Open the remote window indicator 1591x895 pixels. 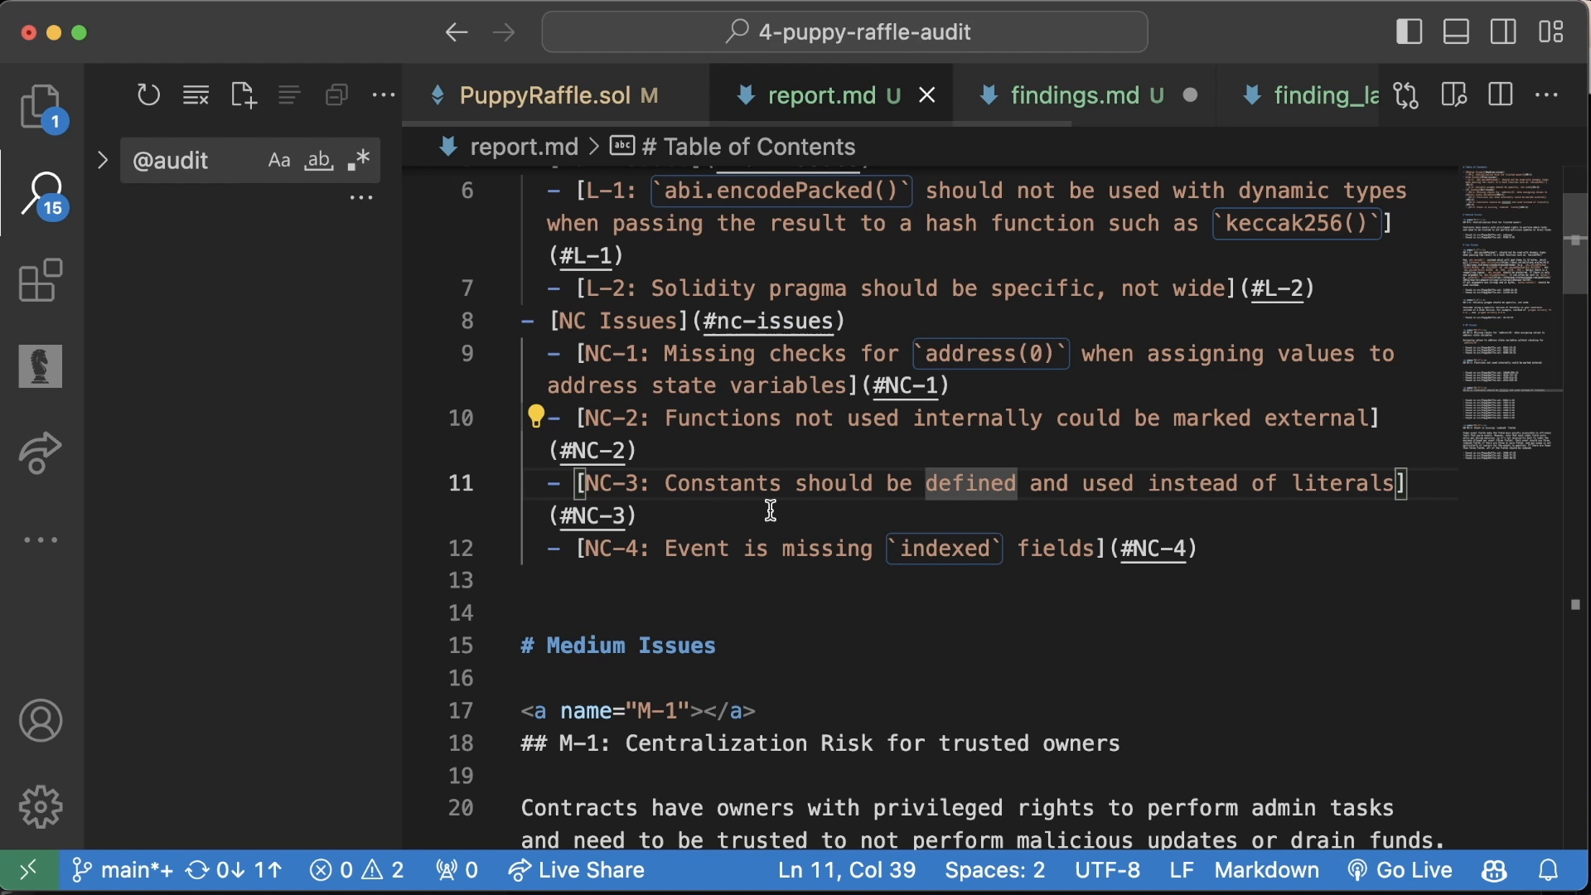coord(29,870)
